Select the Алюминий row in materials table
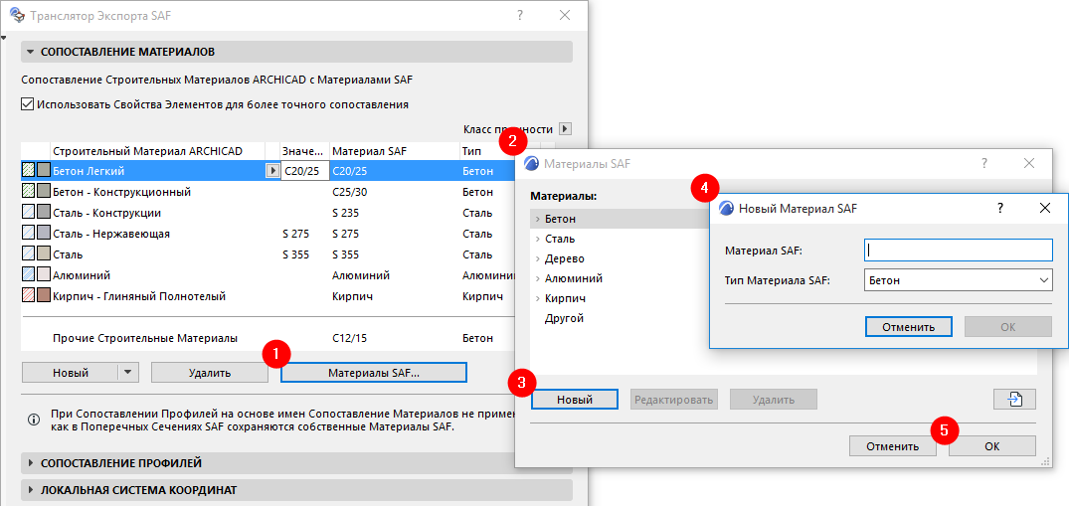The width and height of the screenshot is (1069, 506). (267, 275)
